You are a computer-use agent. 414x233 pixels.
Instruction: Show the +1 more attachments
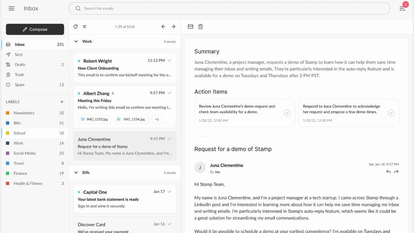[x=157, y=119]
